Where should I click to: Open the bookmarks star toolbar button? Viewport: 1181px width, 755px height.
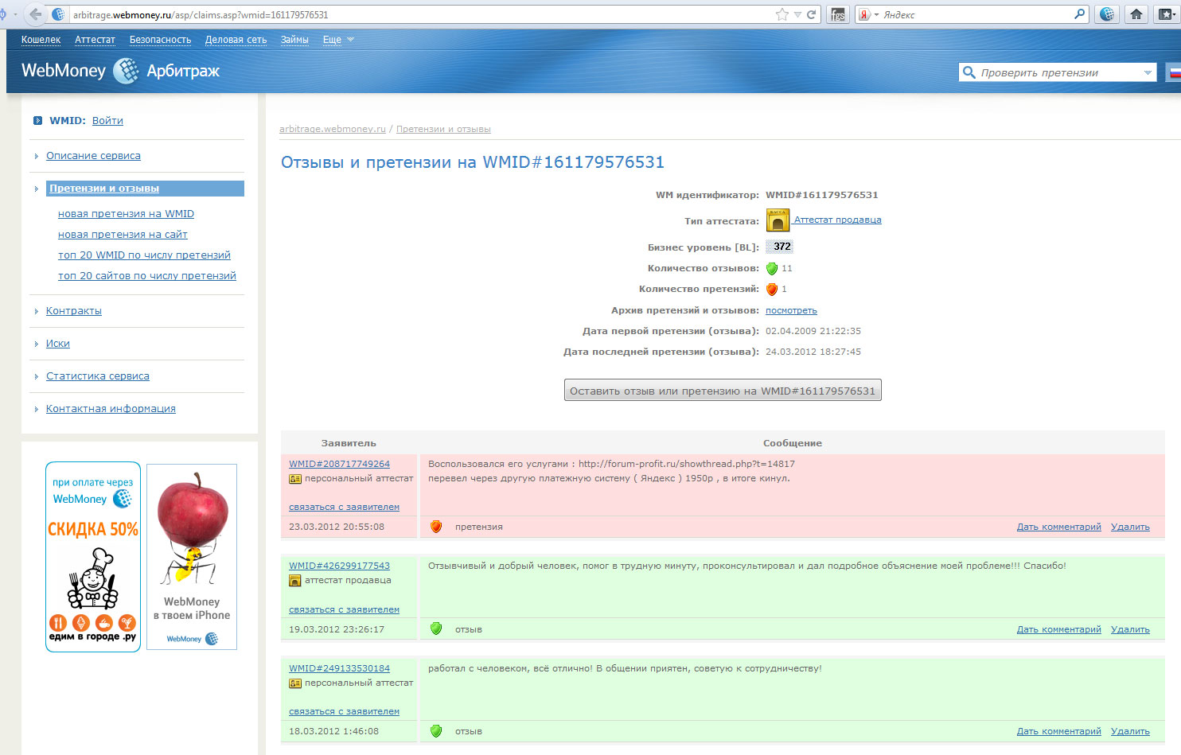point(1165,14)
